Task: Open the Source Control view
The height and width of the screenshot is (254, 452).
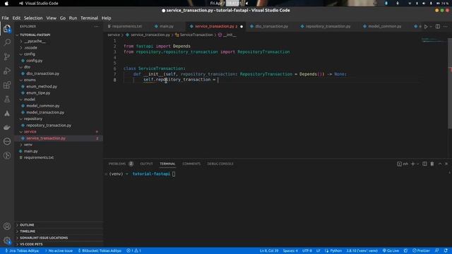Action: tap(7, 56)
